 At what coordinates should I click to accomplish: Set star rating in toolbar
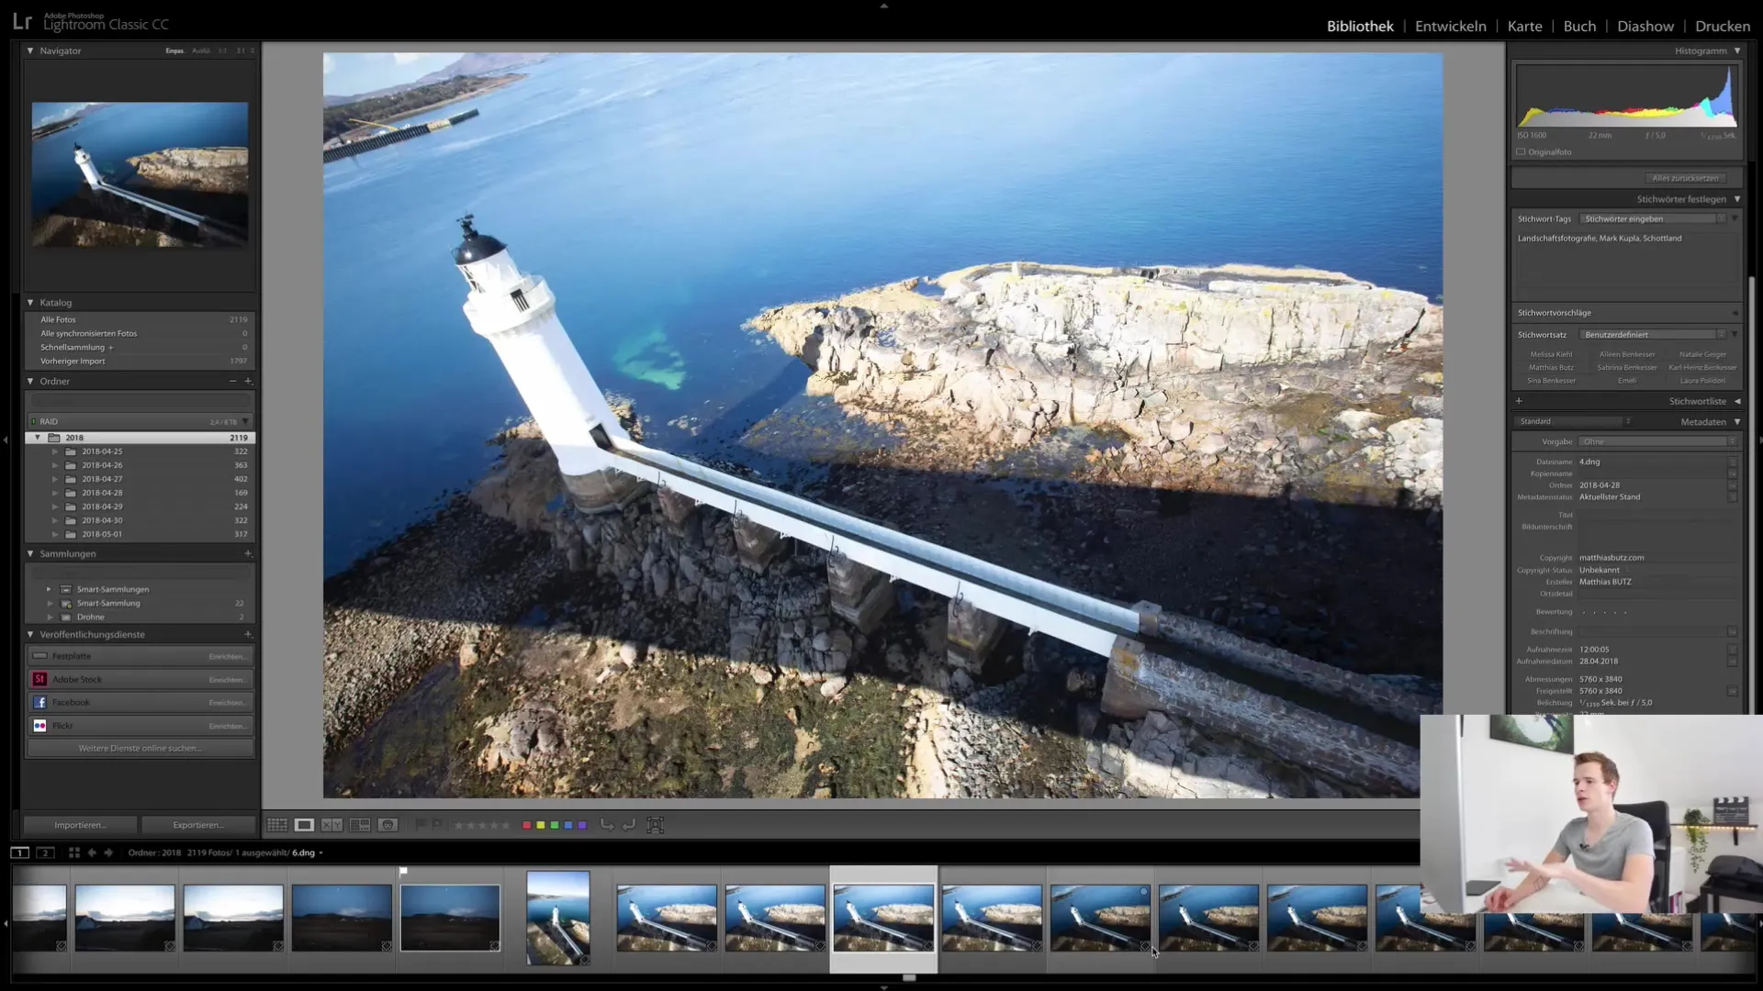click(x=482, y=825)
